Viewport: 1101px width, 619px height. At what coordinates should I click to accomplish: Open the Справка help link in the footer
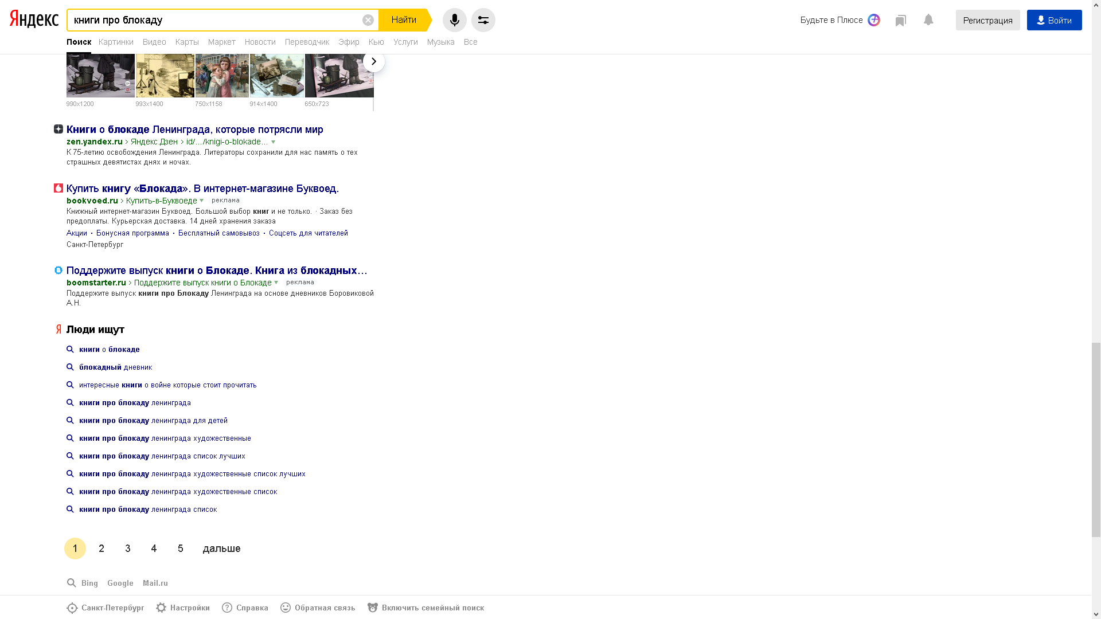point(245,608)
